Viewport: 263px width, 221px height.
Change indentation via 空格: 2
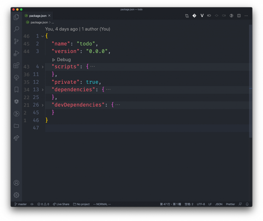click(x=189, y=204)
